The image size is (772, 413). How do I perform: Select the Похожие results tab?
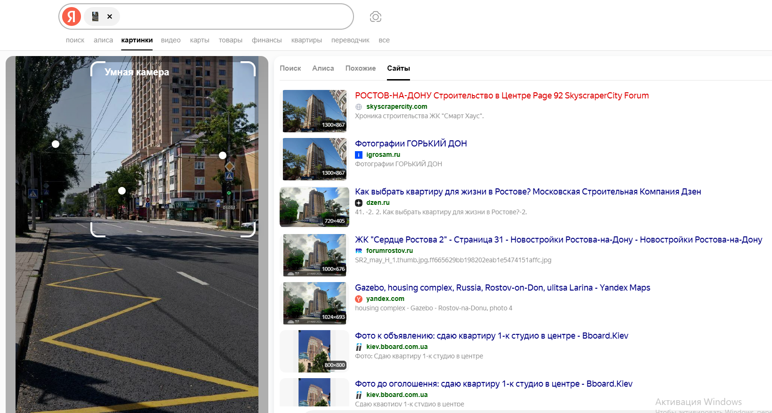[360, 68]
